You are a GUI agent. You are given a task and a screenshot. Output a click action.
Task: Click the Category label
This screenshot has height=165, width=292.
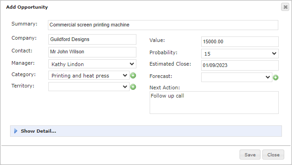pyautogui.click(x=24, y=74)
